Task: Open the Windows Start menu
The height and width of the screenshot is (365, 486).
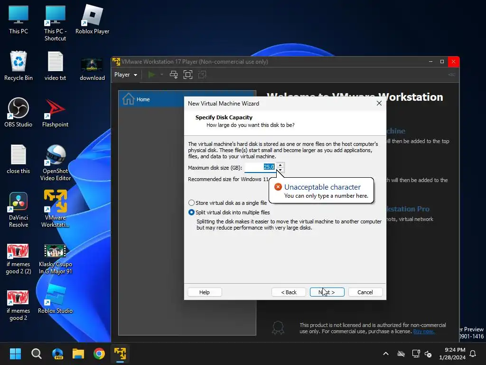Action: (x=15, y=354)
